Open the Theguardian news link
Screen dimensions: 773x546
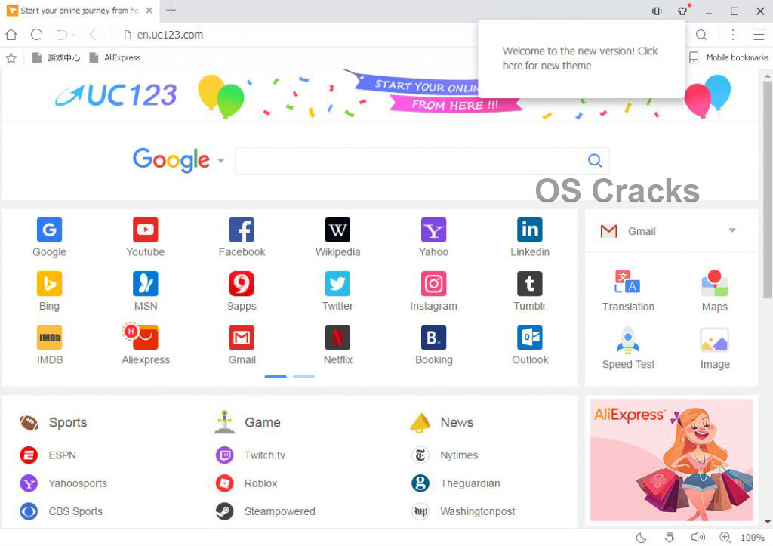455,483
